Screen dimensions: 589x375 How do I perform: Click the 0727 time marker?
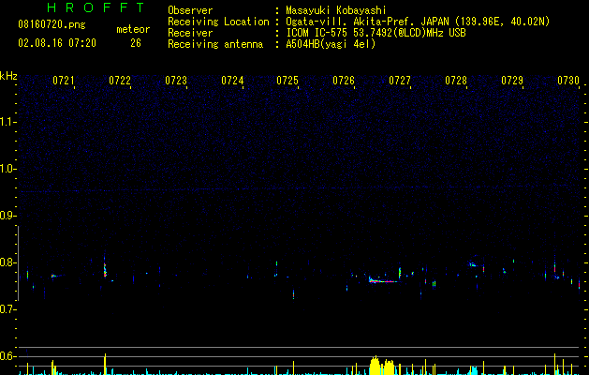(400, 81)
